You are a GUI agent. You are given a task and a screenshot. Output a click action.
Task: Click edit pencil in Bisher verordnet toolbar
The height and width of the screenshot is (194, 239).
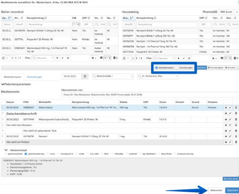click(x=62, y=58)
